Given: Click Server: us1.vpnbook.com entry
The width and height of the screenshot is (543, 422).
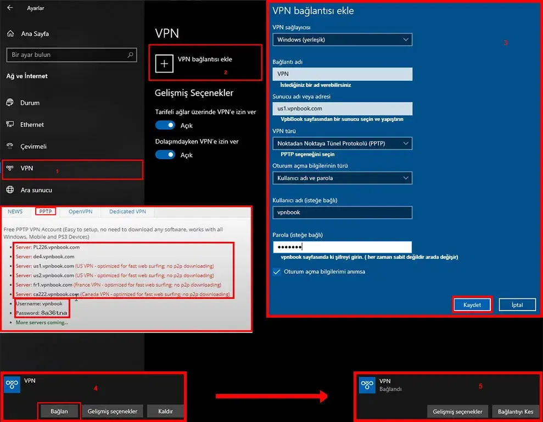Looking at the screenshot, I should tap(115, 266).
